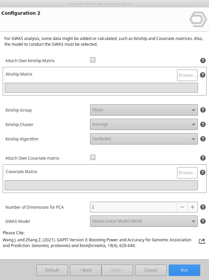Viewport: 209px width, 280px height.
Task: Click help icon beside Kinship Group
Action: point(203,110)
